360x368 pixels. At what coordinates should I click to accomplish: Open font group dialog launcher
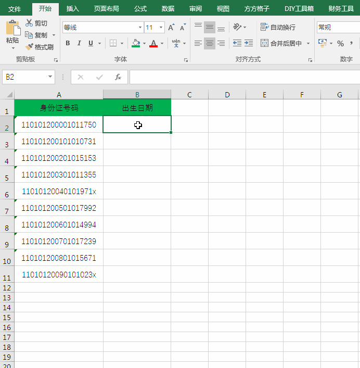pyautogui.click(x=186, y=60)
